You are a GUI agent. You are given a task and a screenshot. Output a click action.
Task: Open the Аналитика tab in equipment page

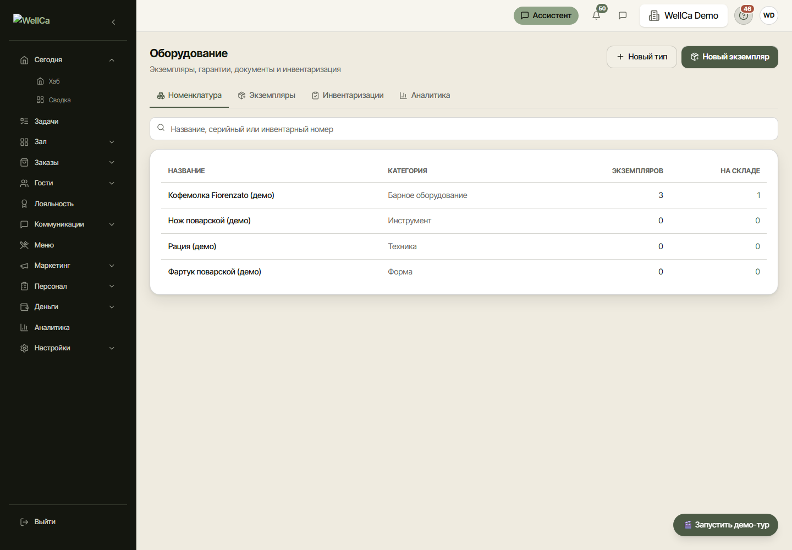(x=425, y=96)
